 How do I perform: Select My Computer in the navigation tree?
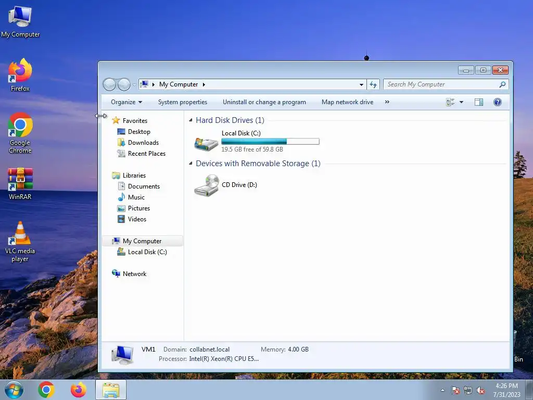pos(142,241)
